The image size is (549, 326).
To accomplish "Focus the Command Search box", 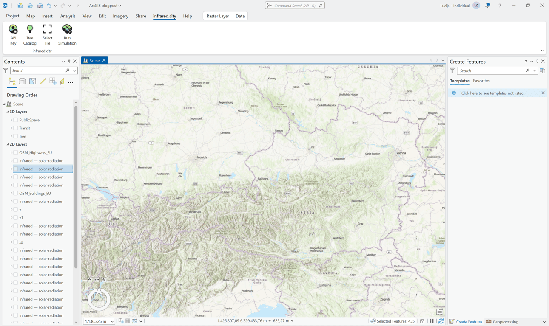I will coord(295,6).
